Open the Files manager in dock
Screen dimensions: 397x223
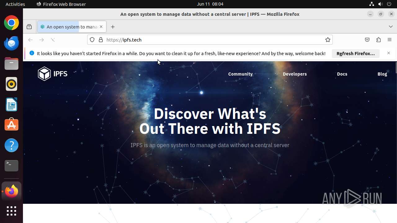click(11, 63)
